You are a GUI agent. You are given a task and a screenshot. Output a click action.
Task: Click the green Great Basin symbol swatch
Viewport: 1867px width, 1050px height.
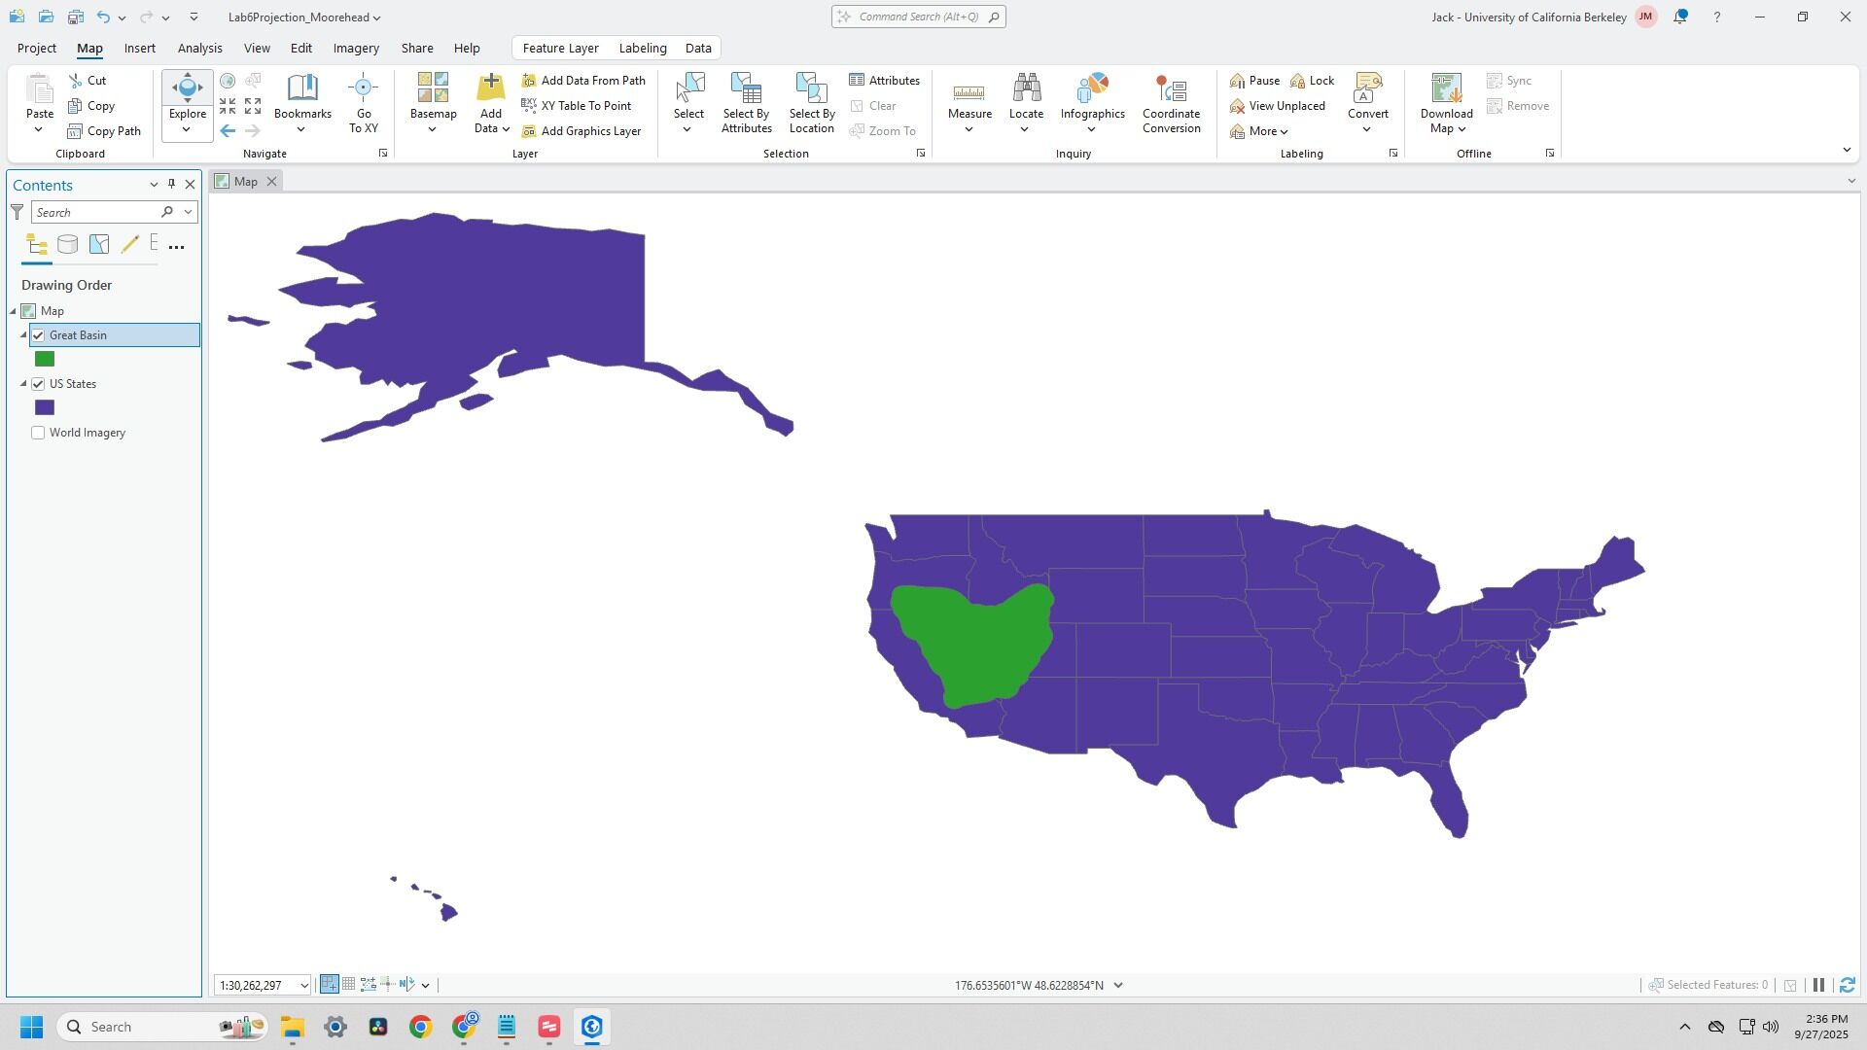click(x=45, y=360)
